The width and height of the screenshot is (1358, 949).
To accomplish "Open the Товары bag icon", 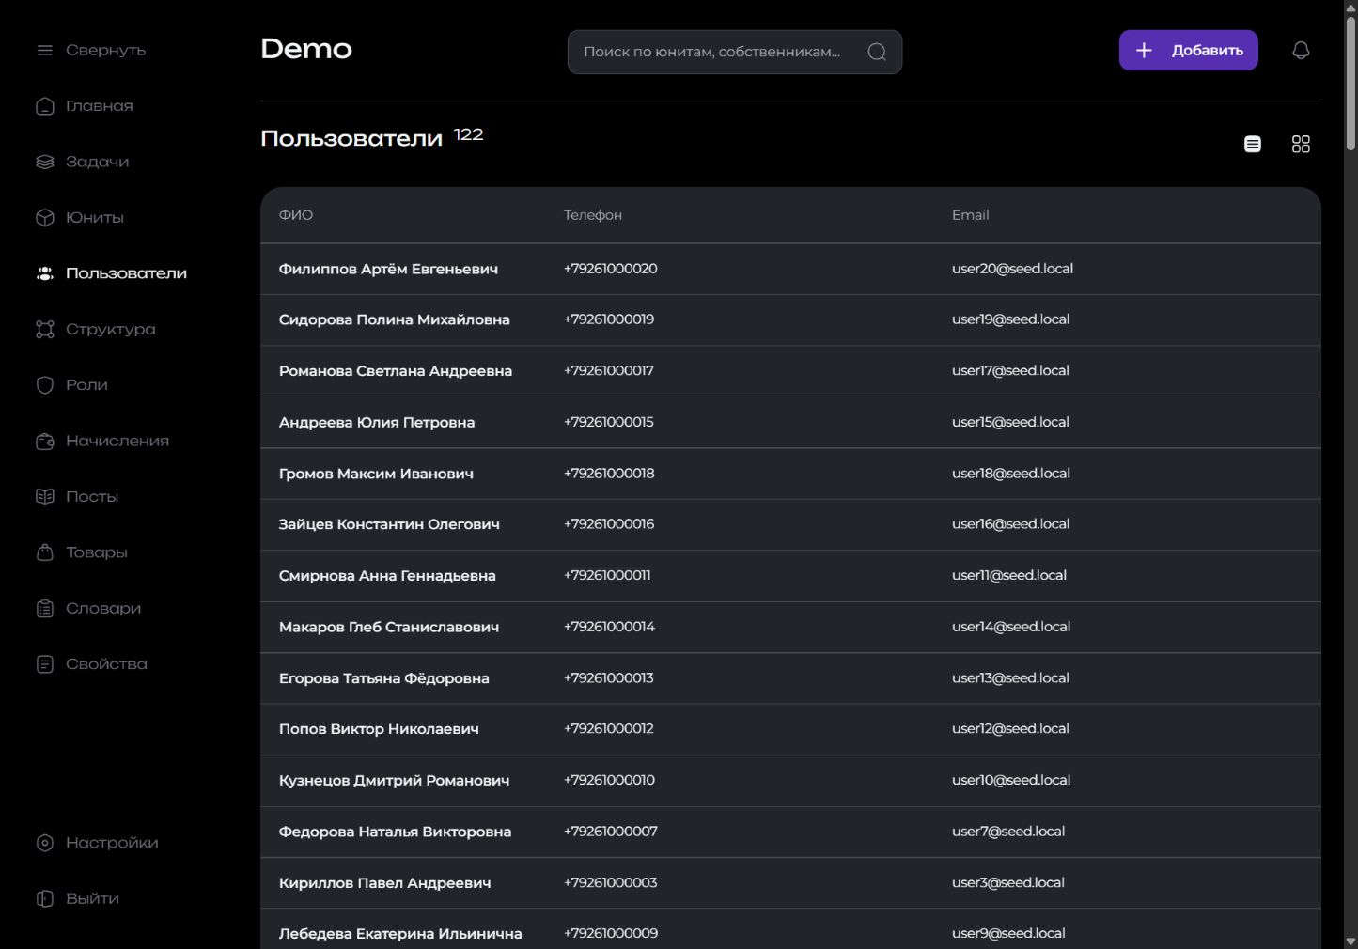I will [x=44, y=552].
